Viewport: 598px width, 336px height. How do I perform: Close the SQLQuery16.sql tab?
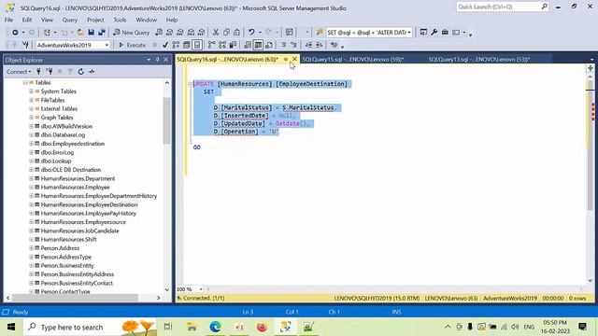click(294, 59)
